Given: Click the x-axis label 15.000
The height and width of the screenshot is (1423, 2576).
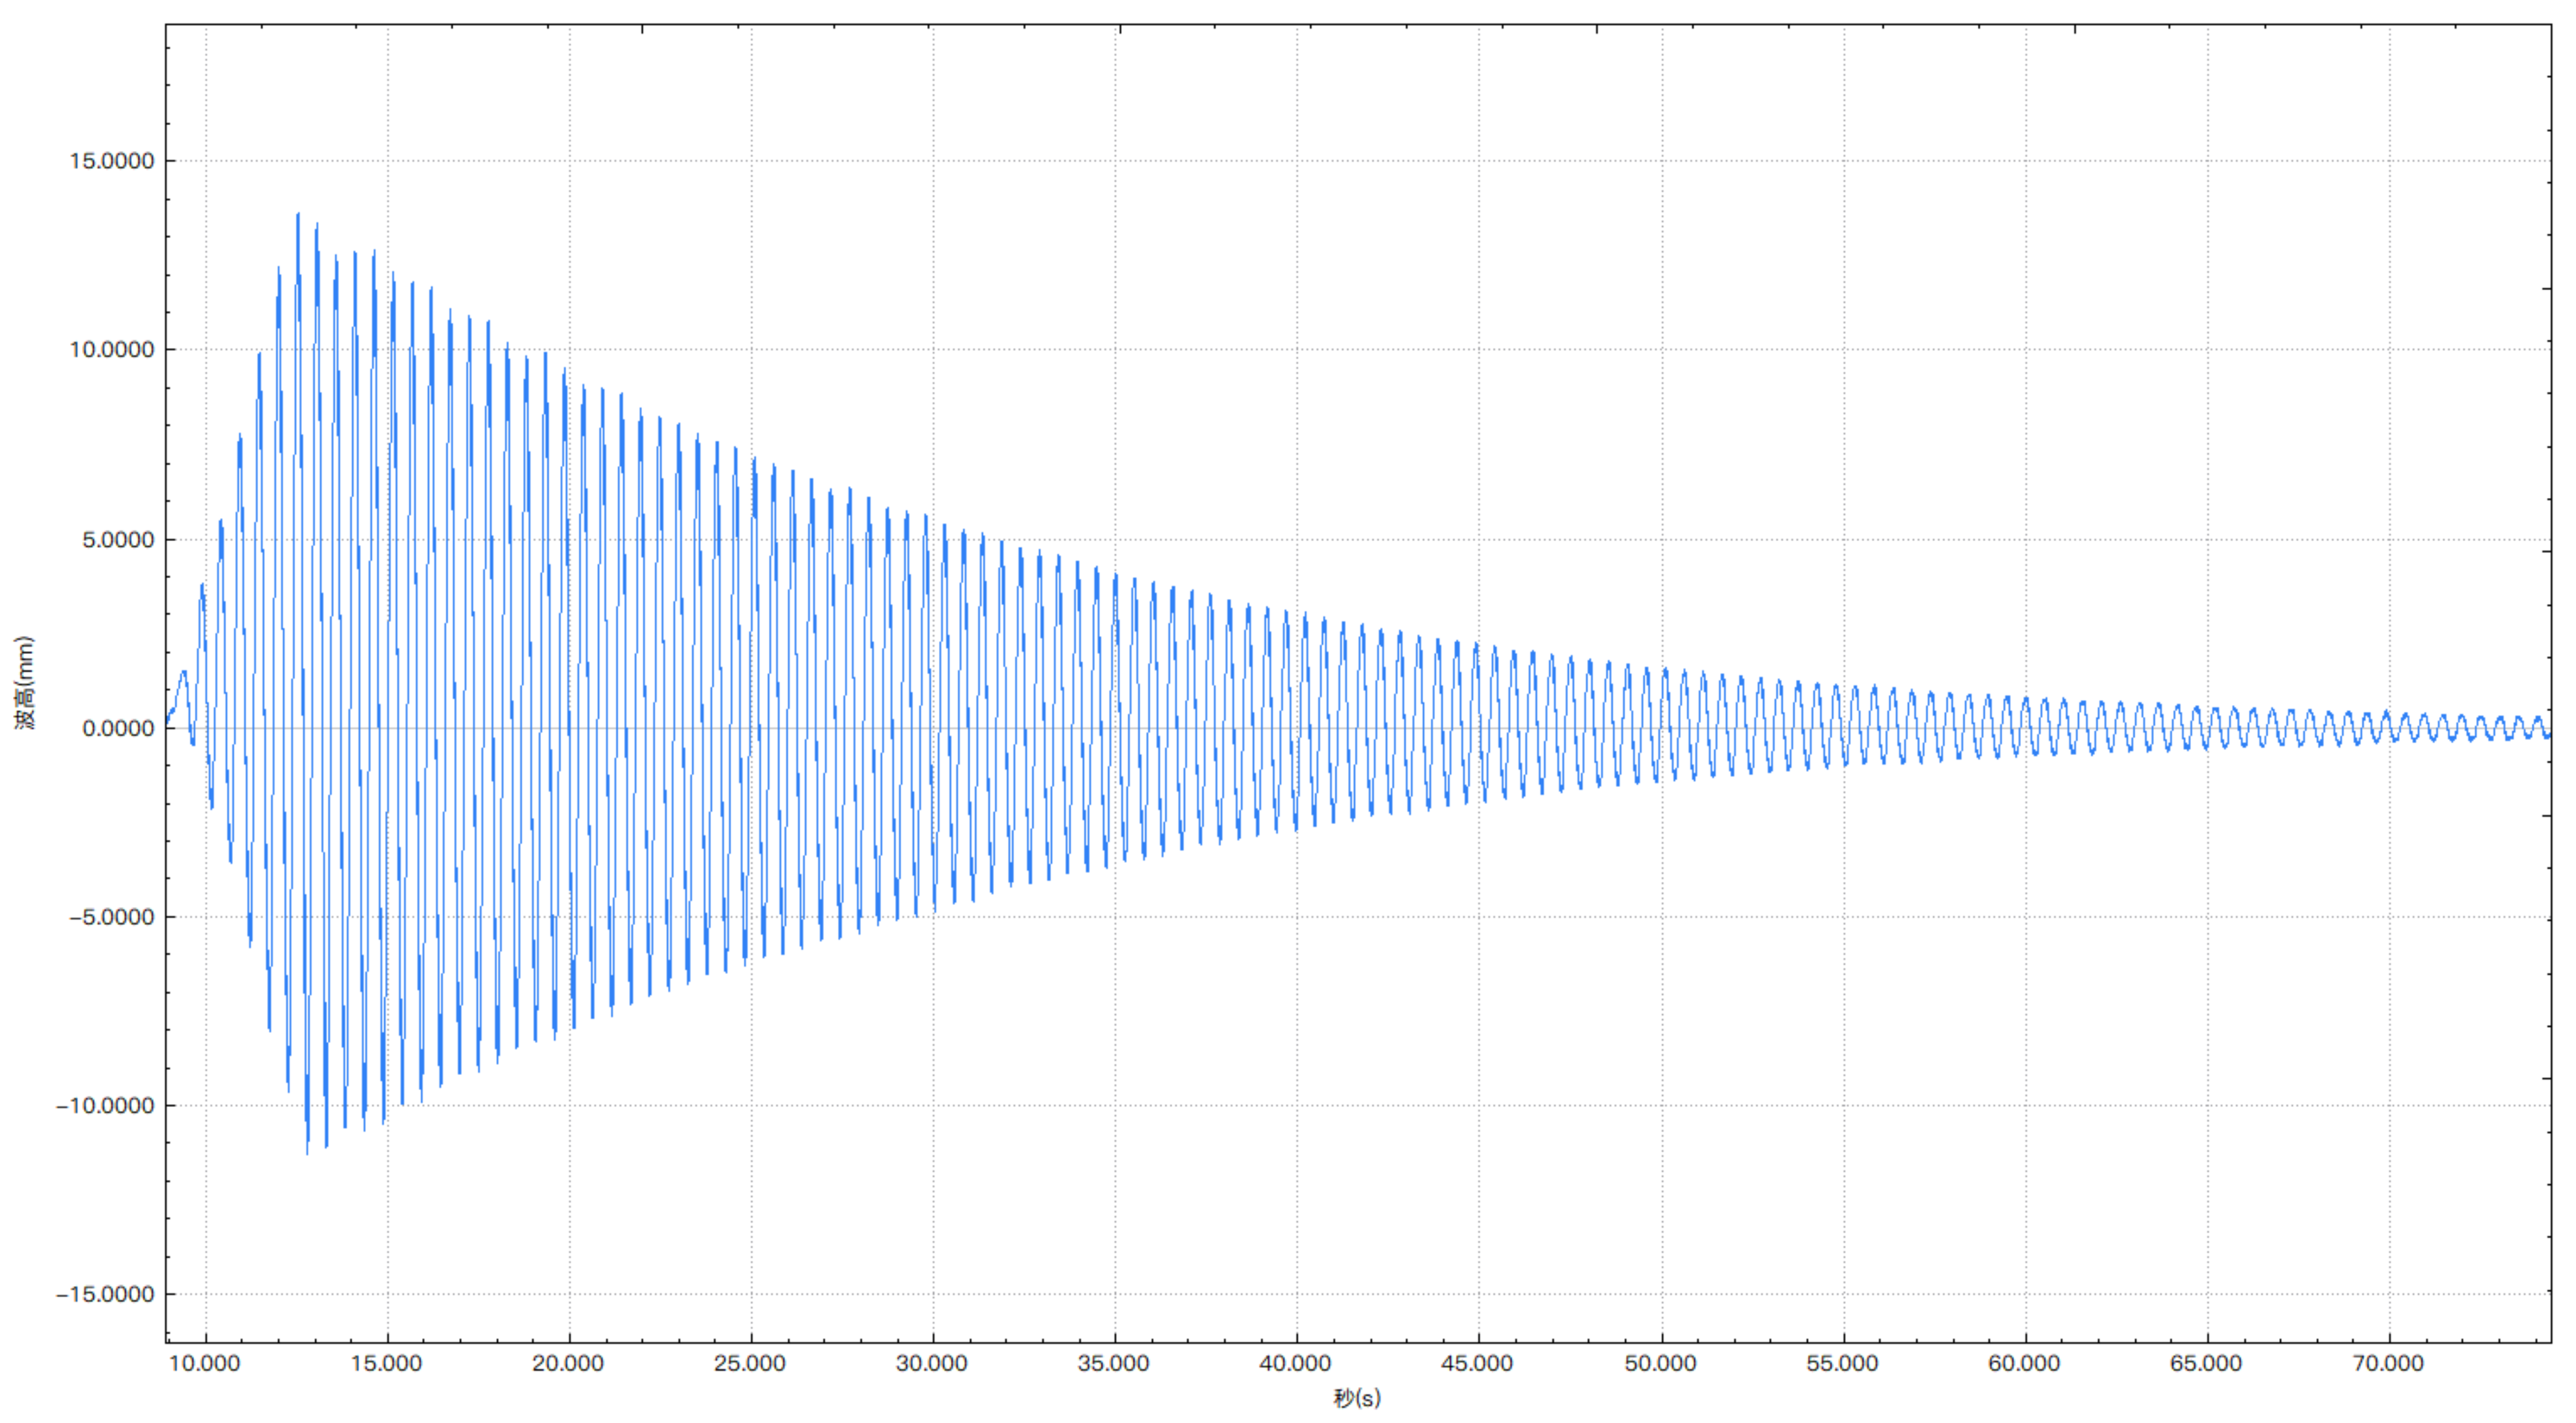Looking at the screenshot, I should coord(386,1364).
